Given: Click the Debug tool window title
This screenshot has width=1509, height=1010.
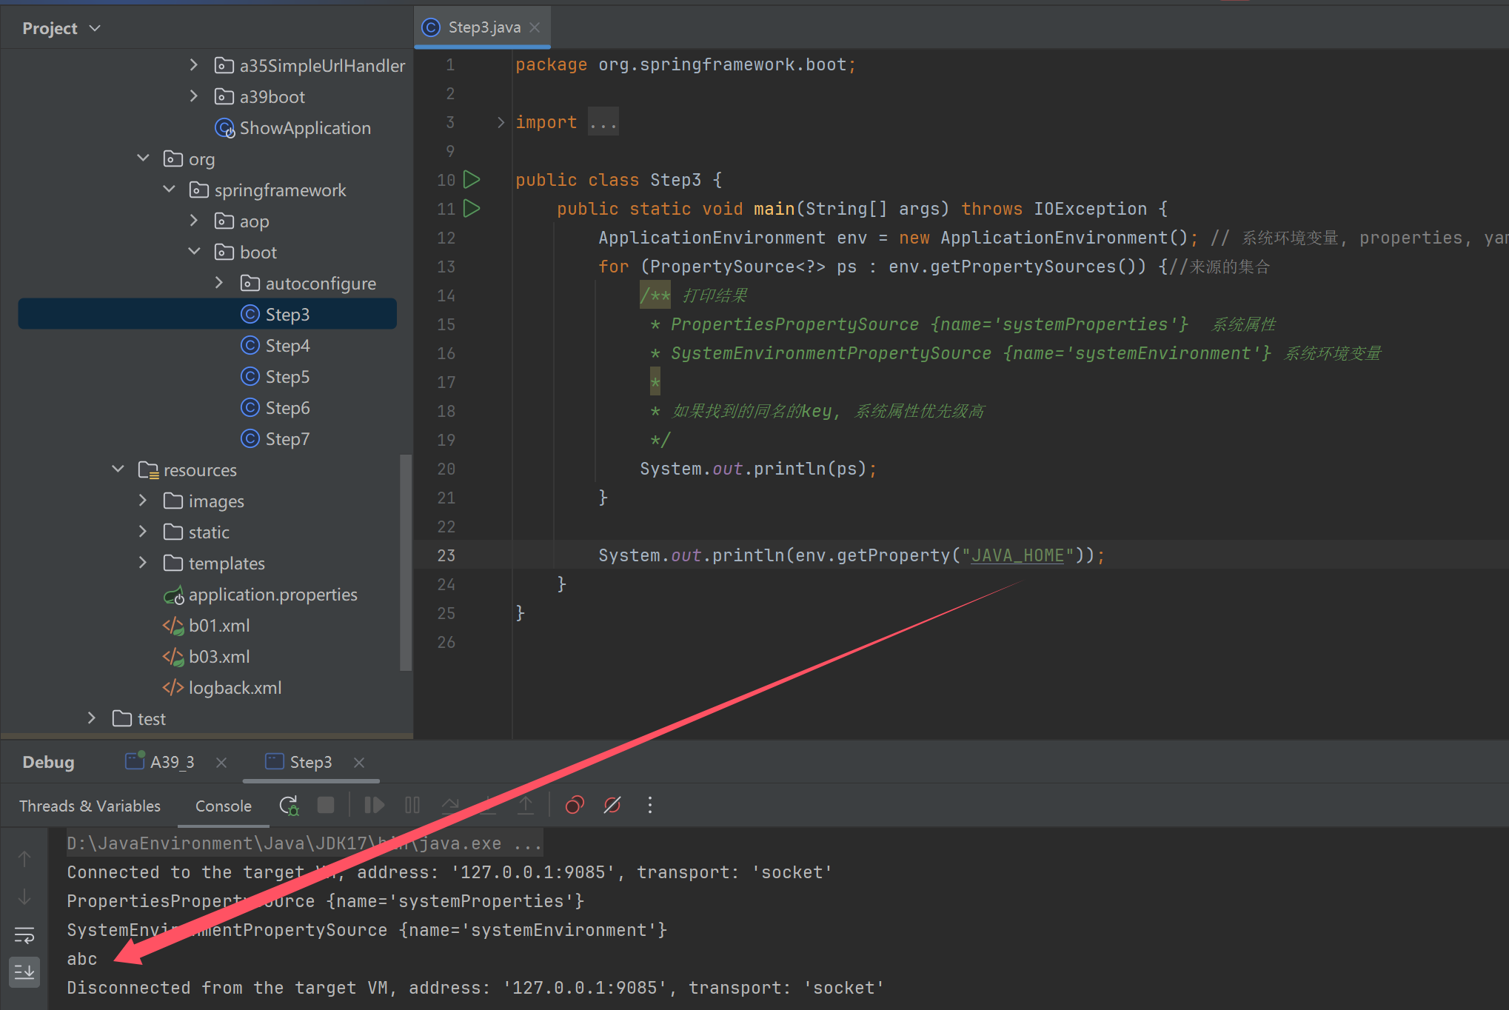Looking at the screenshot, I should click(48, 762).
